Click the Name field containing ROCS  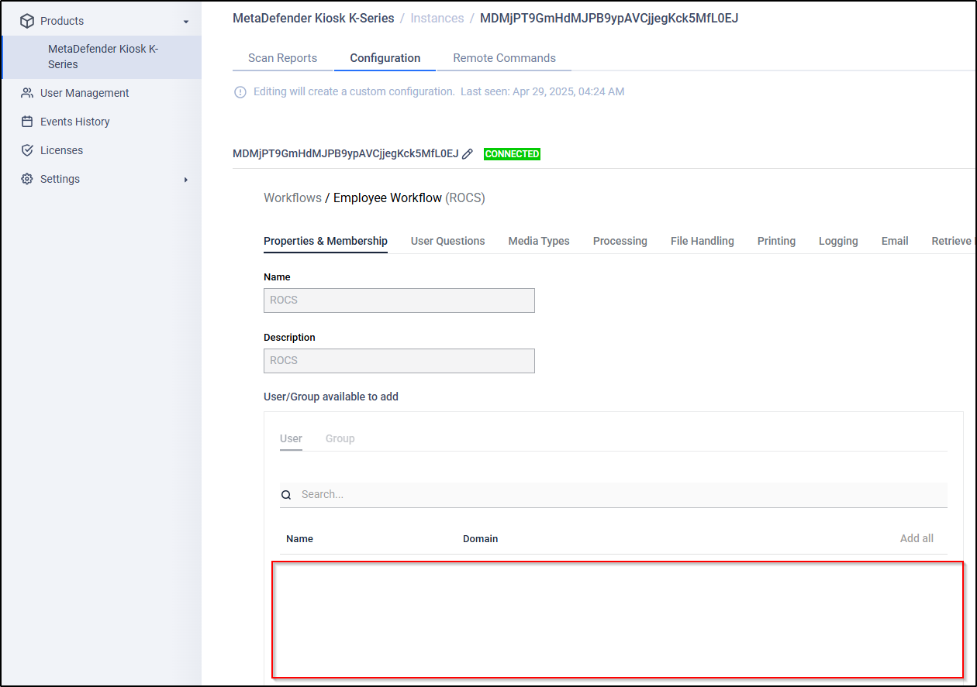399,301
